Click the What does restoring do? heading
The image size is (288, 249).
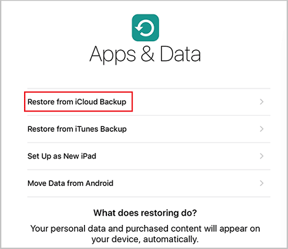tap(145, 213)
